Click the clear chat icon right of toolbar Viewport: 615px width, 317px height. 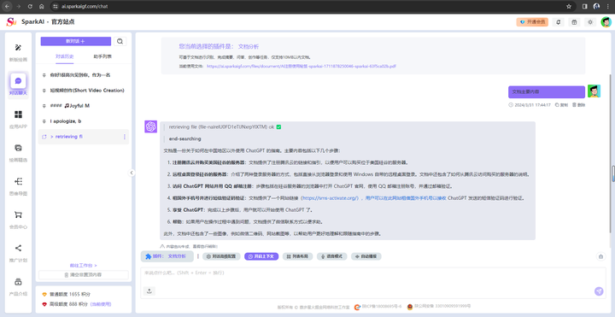click(600, 256)
